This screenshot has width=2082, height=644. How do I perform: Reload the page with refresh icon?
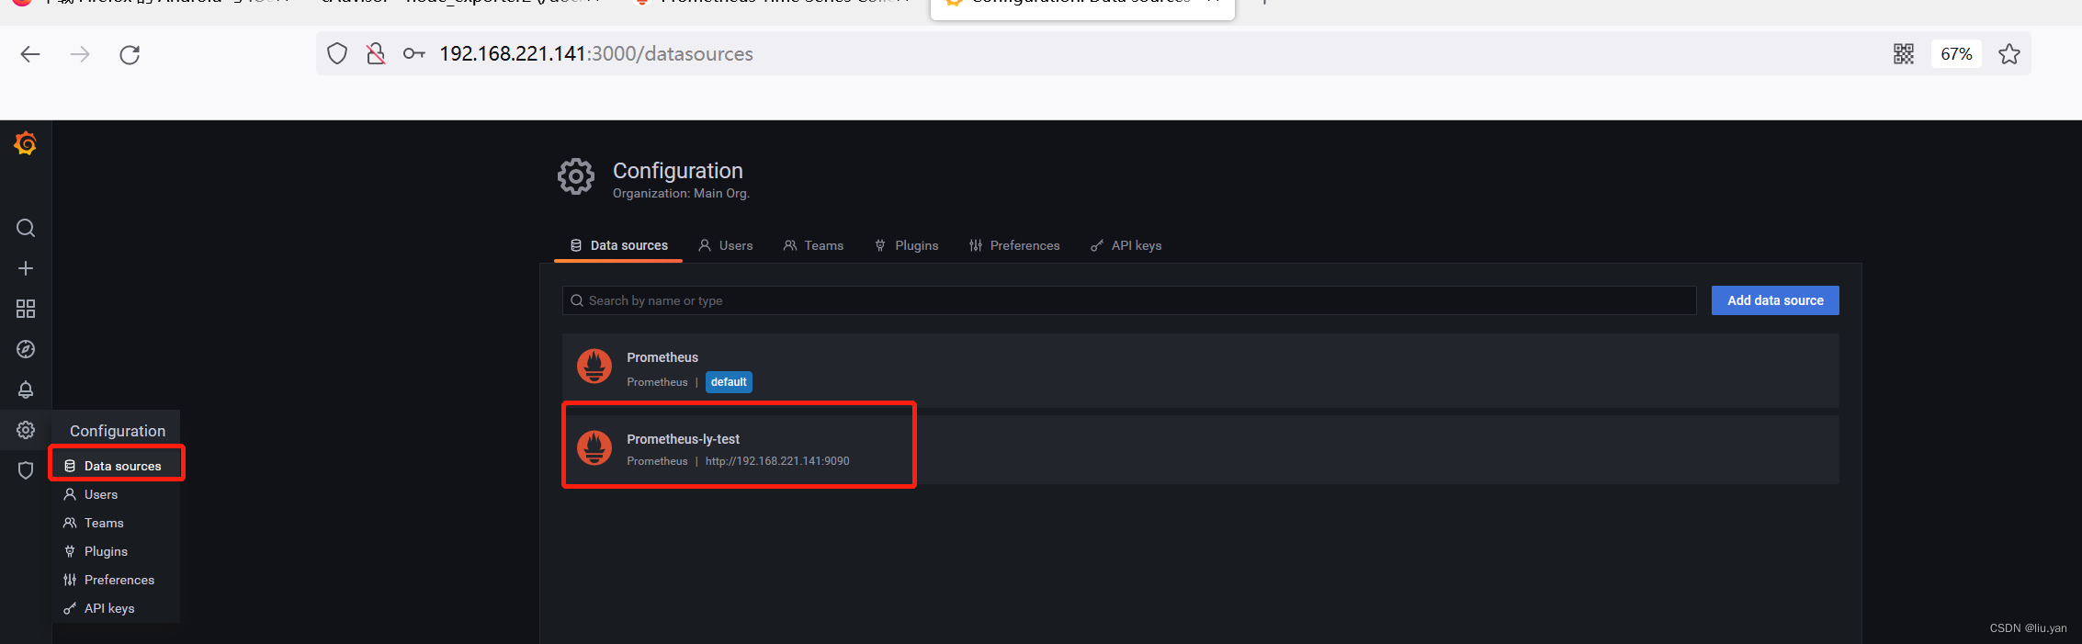(130, 54)
